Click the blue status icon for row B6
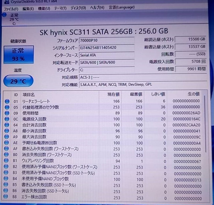 [6, 191]
